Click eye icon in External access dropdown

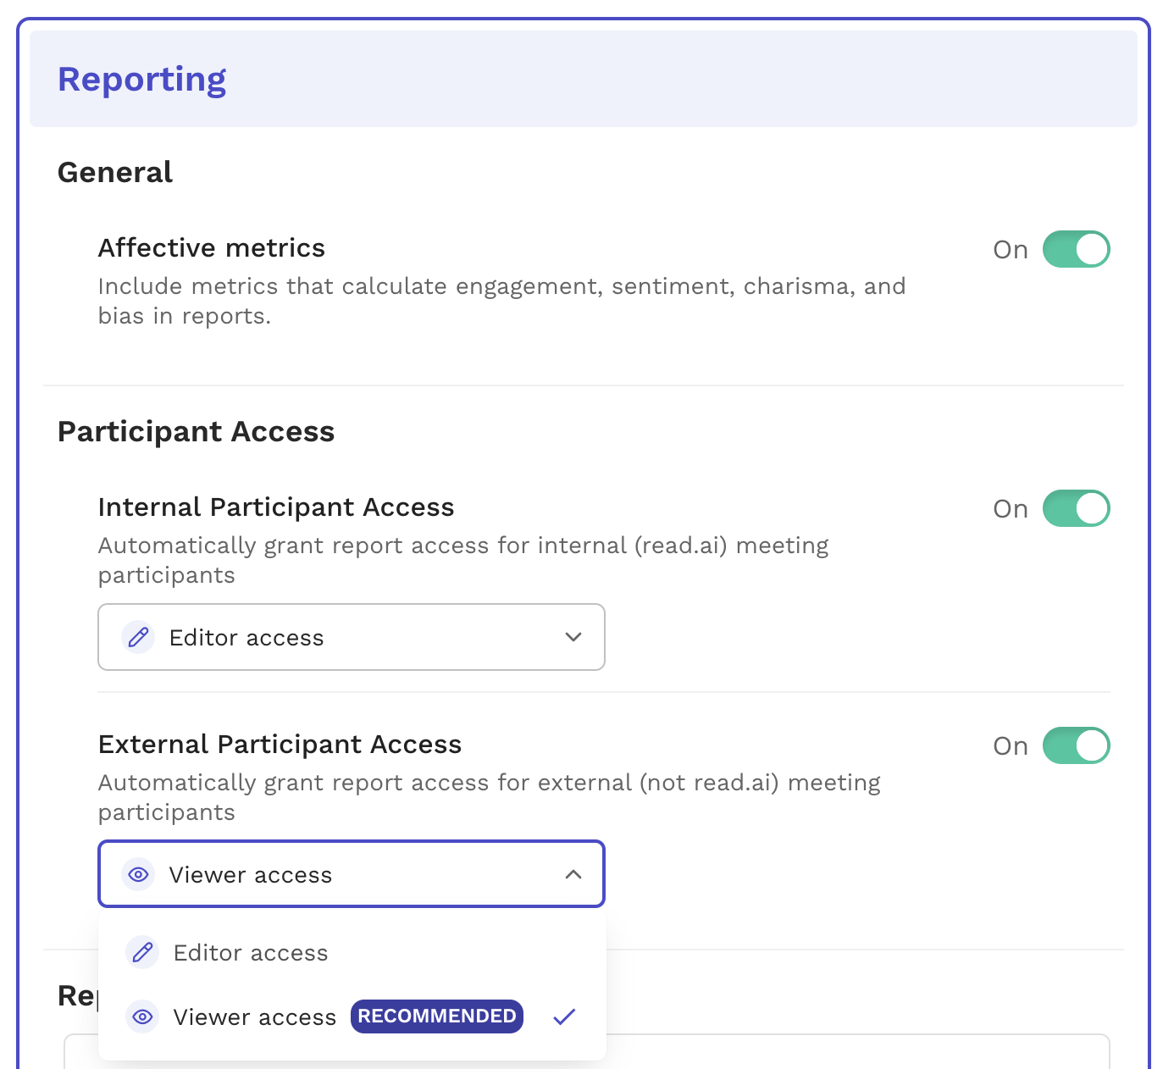[x=138, y=874]
